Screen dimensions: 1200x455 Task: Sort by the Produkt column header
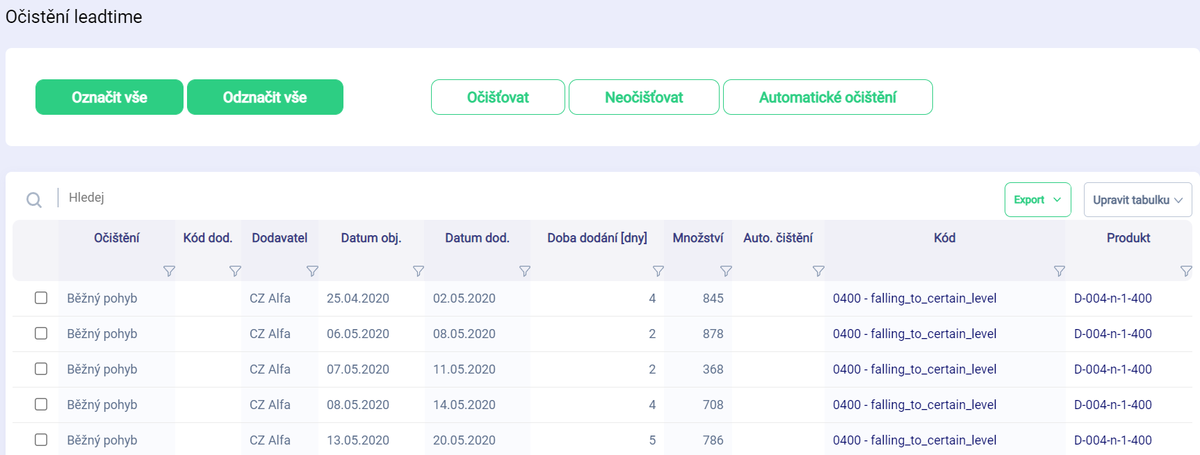(x=1128, y=238)
